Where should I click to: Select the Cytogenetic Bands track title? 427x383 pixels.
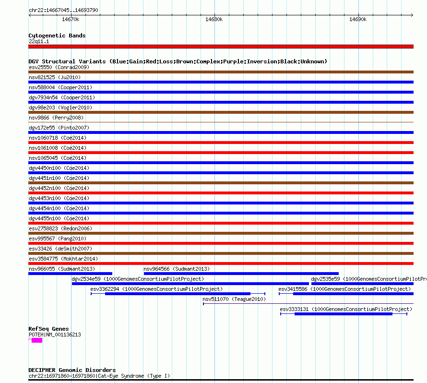(57, 36)
